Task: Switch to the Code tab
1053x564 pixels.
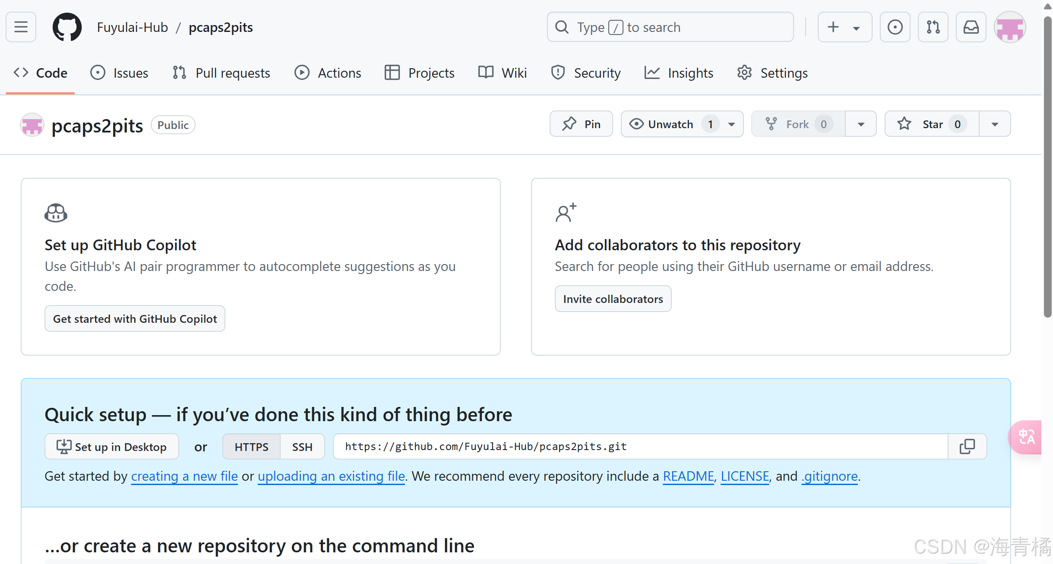Action: [40, 73]
